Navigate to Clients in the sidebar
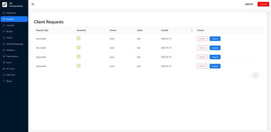 tap(14, 38)
